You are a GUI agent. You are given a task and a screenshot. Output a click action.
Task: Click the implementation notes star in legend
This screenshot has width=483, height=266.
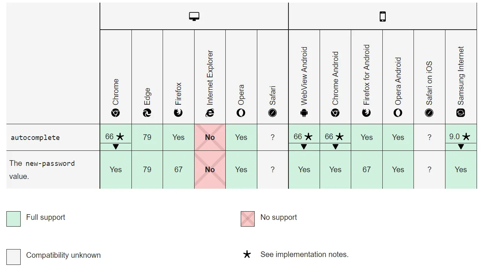(247, 255)
